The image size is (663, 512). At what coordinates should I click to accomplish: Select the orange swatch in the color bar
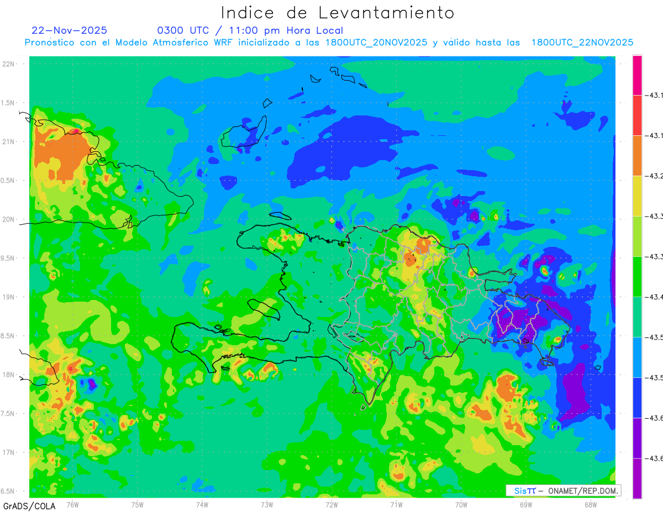pyautogui.click(x=637, y=156)
